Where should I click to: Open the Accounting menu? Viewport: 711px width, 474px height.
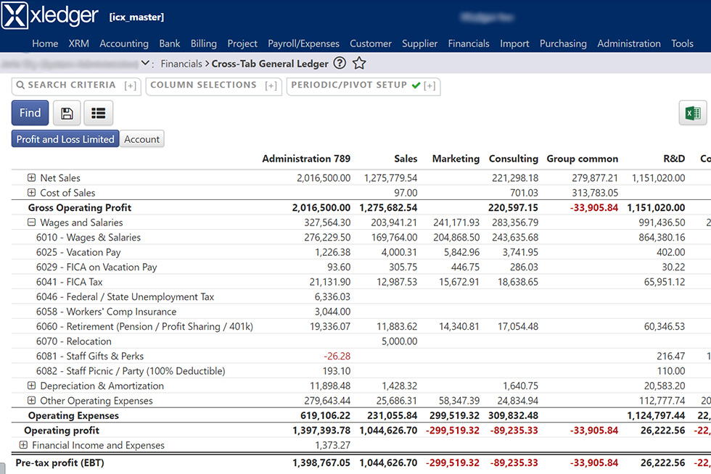point(124,43)
